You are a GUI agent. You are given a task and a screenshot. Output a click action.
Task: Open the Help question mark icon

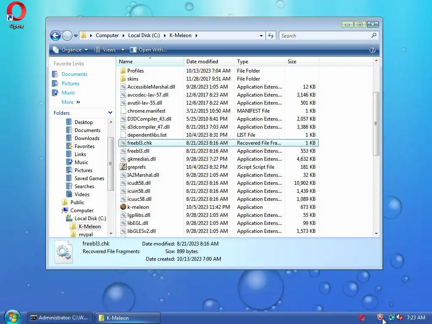[x=372, y=50]
